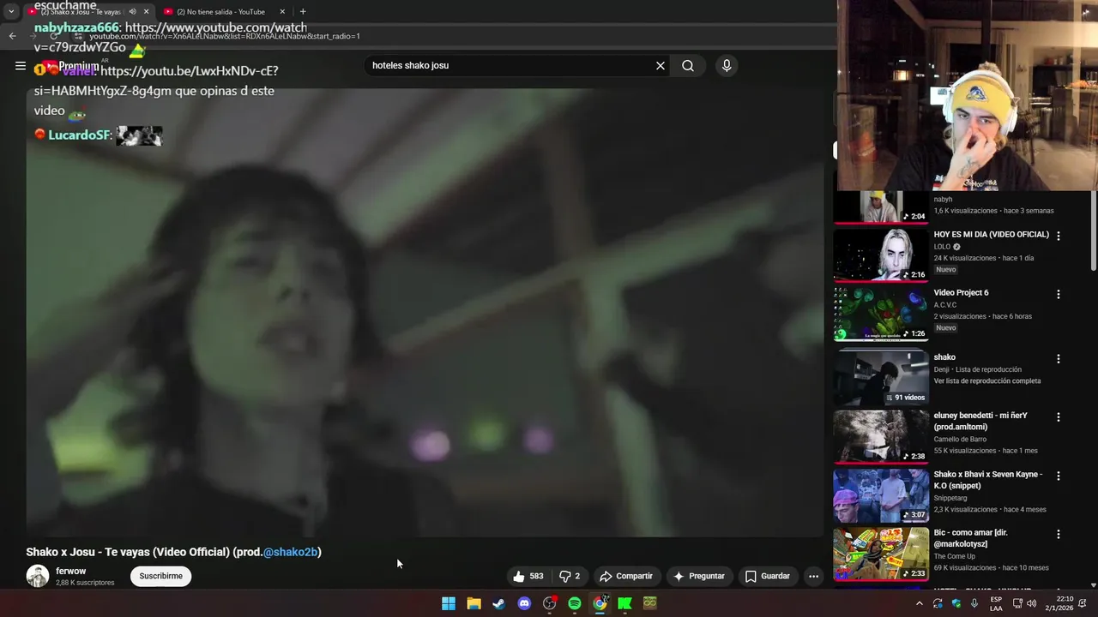
Task: Open the Shako x Bhavi x Seven Kayne thumbnail
Action: (x=881, y=495)
